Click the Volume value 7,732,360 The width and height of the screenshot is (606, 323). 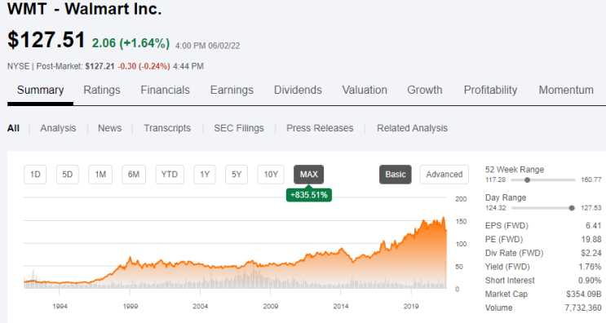click(x=583, y=308)
